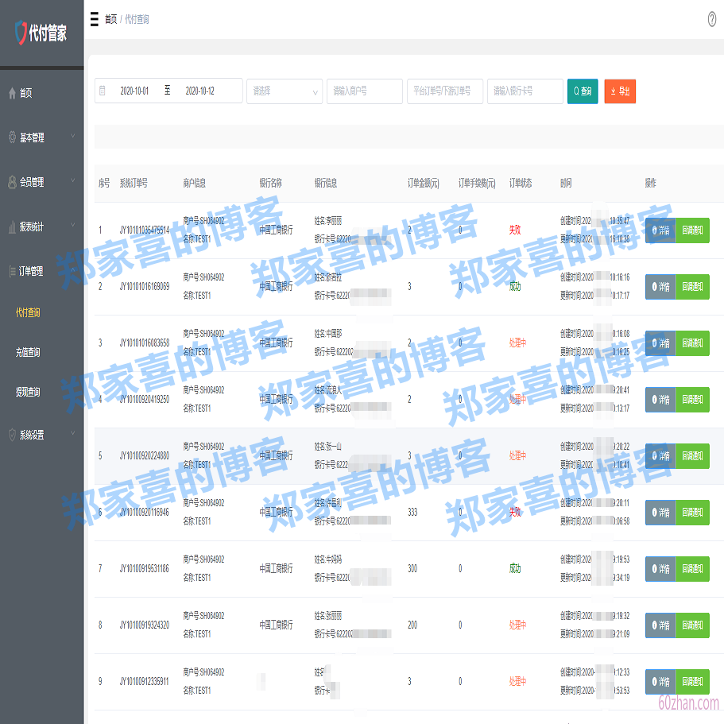Click the 请输入商户号 input field
The height and width of the screenshot is (724, 724).
tap(364, 91)
